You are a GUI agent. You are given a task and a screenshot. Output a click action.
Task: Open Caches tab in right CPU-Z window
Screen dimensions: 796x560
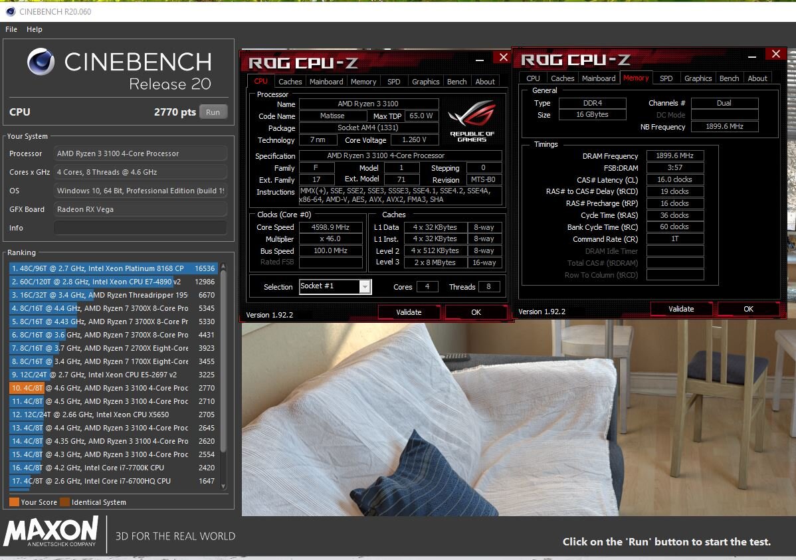click(x=563, y=78)
